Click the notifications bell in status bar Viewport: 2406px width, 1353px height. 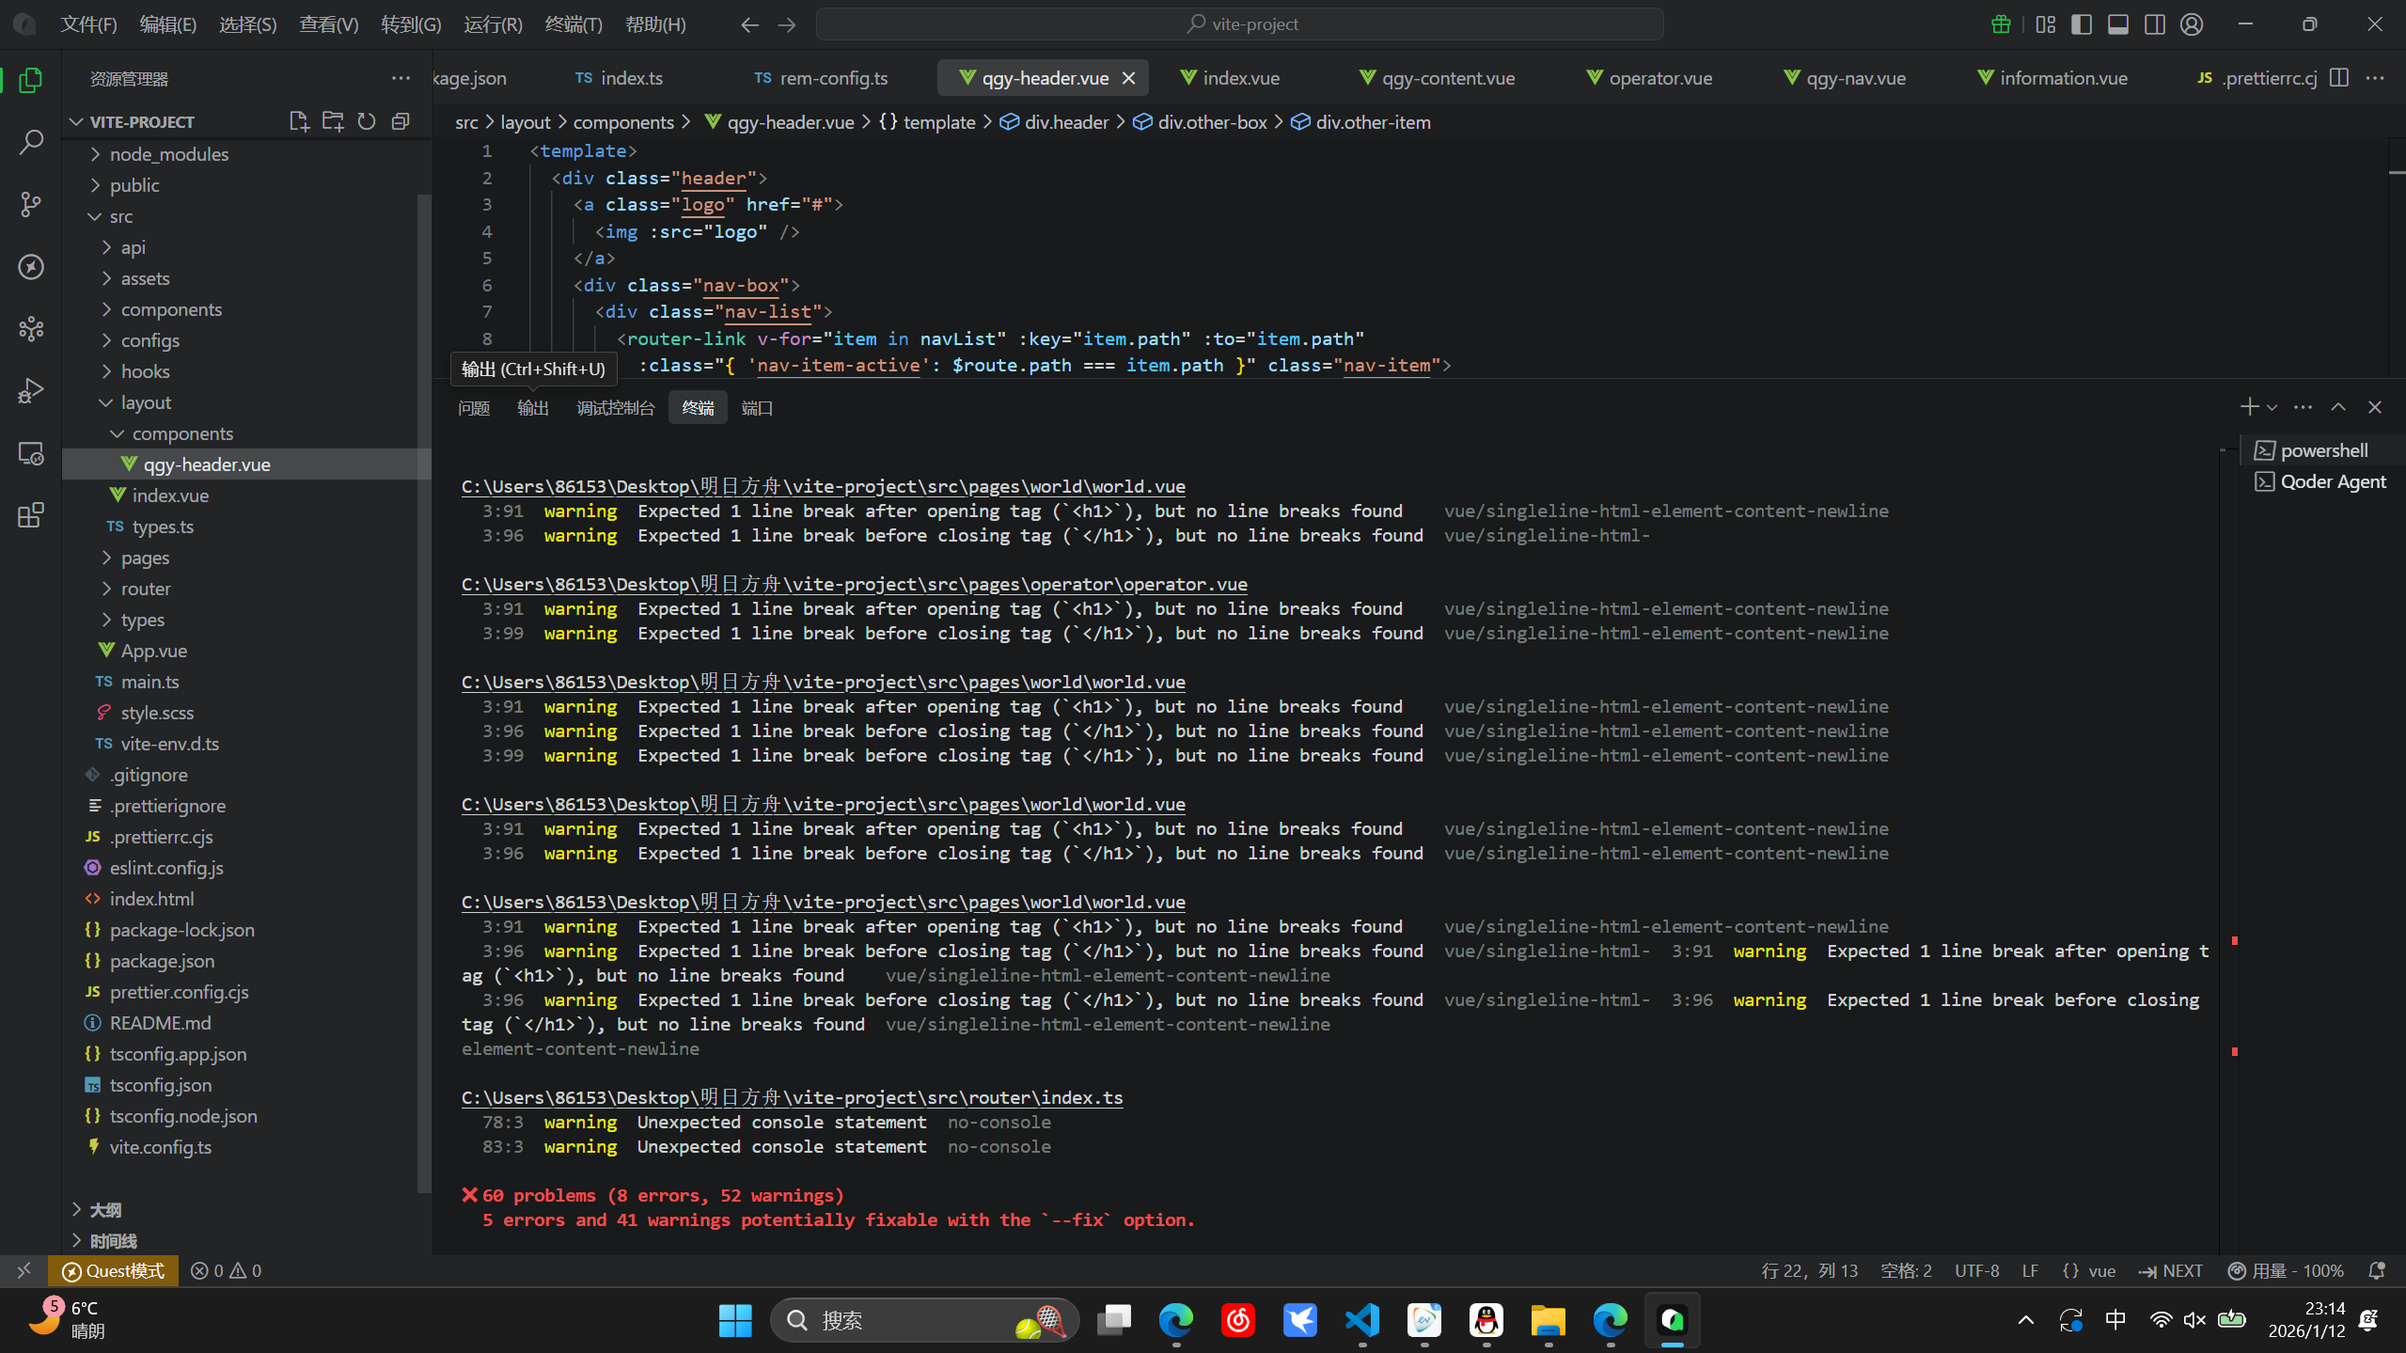point(2377,1270)
